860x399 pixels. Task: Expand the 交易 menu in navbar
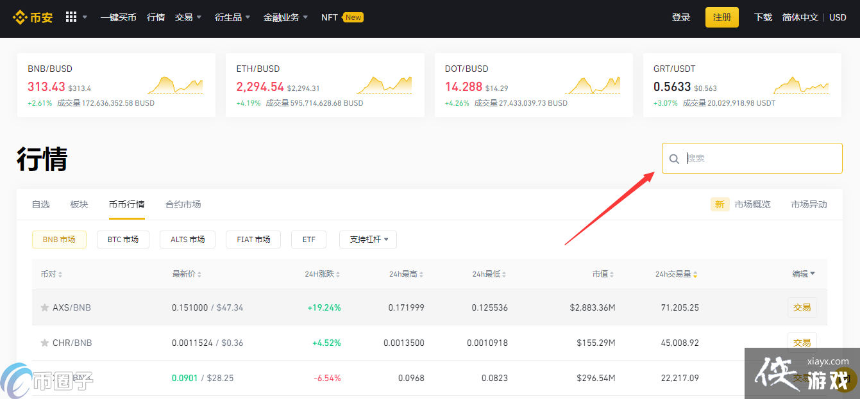tap(188, 17)
